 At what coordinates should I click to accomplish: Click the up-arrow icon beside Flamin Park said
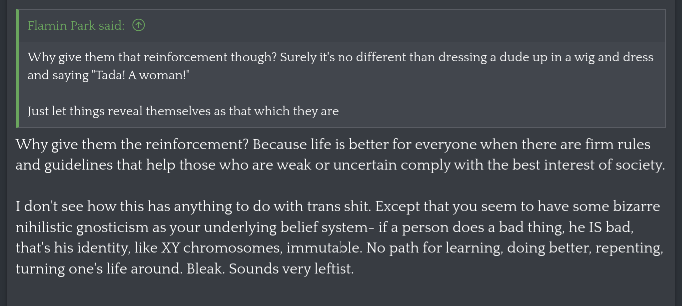click(139, 25)
